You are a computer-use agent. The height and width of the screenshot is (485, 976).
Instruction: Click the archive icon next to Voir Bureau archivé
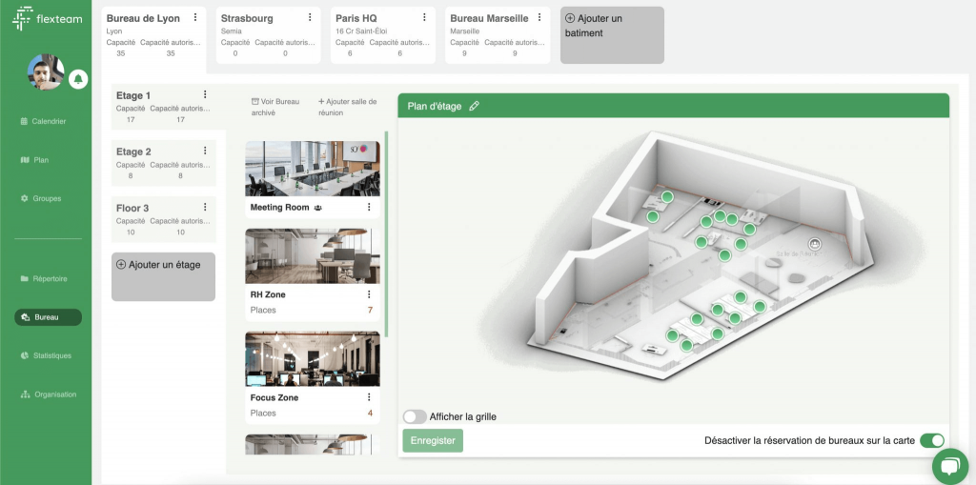[254, 101]
